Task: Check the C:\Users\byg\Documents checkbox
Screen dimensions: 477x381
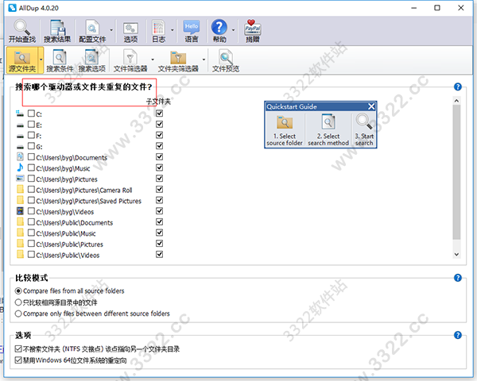Action: click(x=31, y=157)
